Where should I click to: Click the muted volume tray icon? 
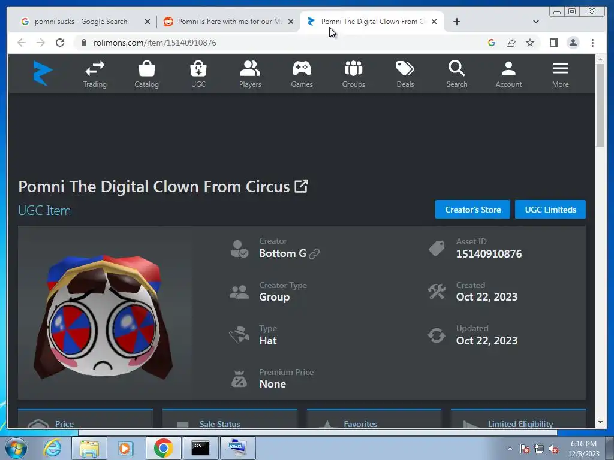(553, 449)
